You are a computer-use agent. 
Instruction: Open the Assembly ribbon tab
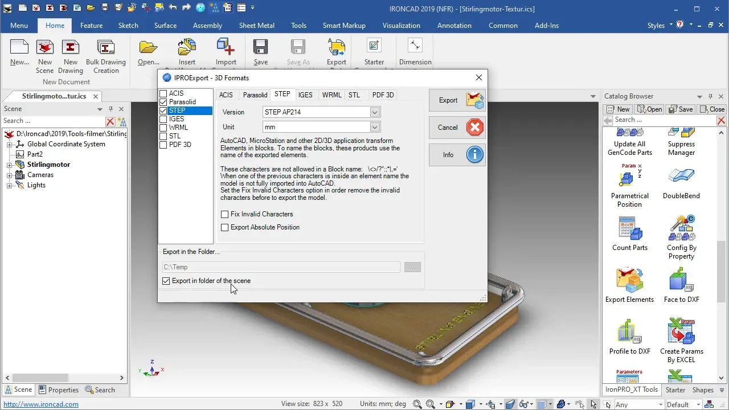[207, 26]
